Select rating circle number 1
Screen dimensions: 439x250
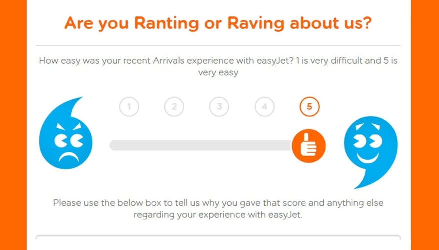[129, 107]
